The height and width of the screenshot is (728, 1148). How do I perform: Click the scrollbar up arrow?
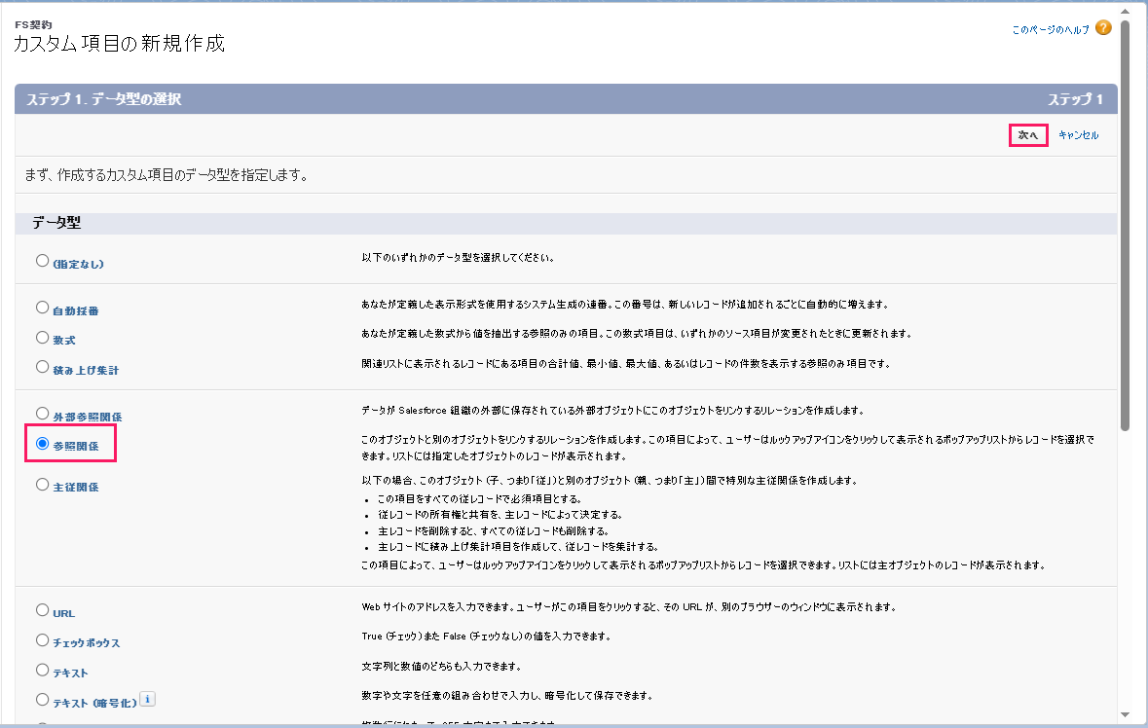click(1126, 11)
